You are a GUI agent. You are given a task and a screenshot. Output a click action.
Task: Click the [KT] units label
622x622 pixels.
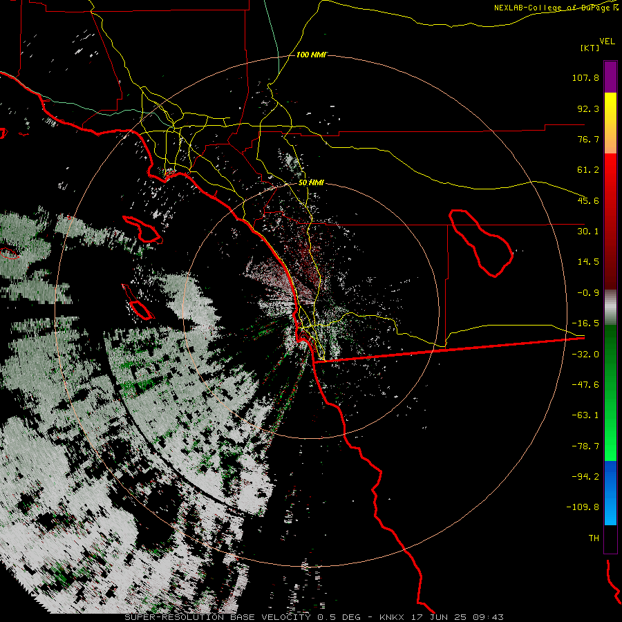click(590, 48)
